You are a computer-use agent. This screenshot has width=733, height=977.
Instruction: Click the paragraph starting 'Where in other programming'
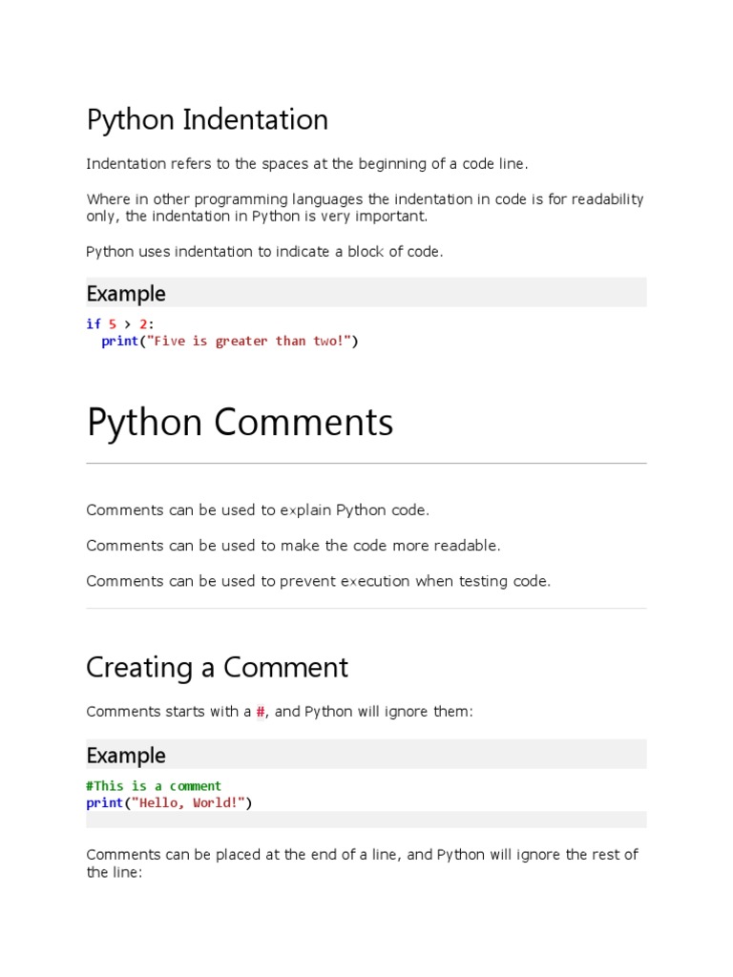(365, 208)
